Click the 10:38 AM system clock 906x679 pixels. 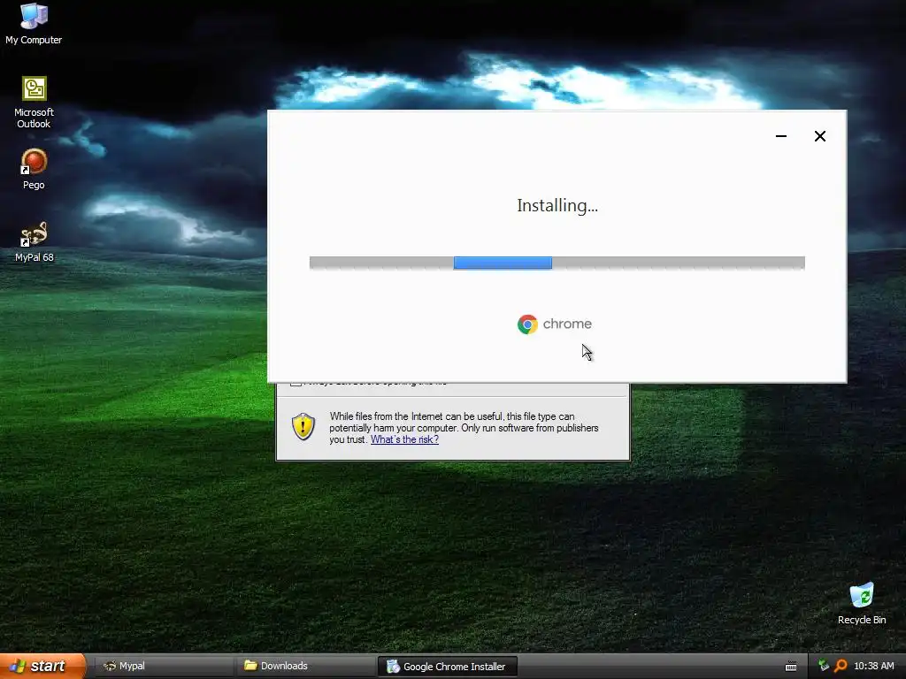pos(873,666)
